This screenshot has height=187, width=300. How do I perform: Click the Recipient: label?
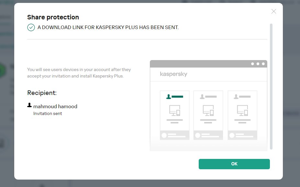[x=42, y=93]
